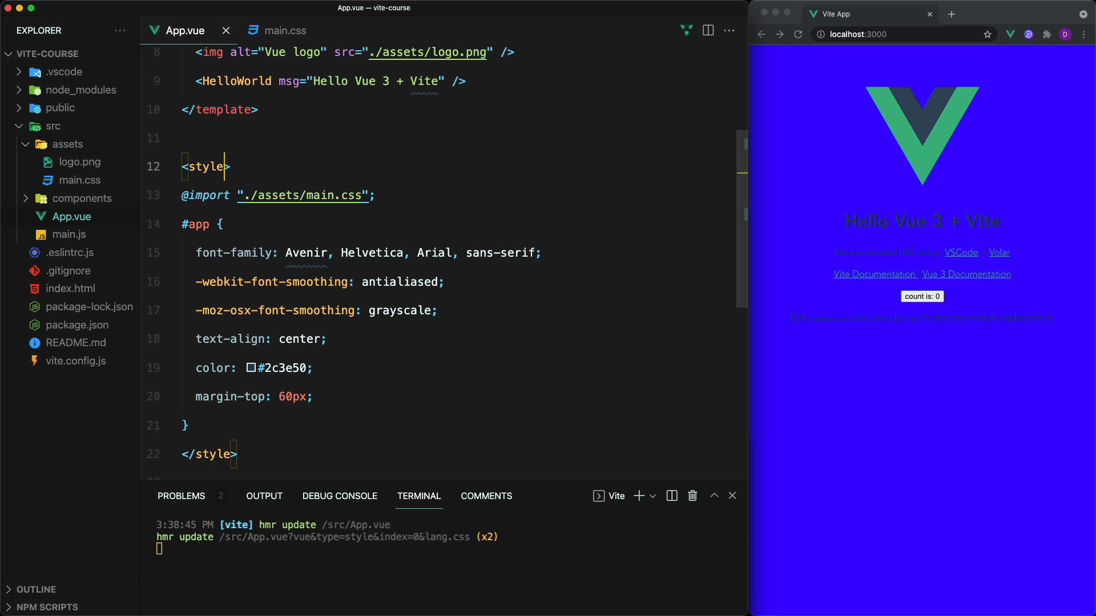Click the Vite terminal profile icon

click(598, 496)
